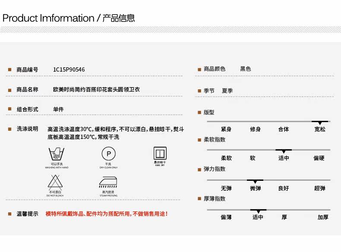Image resolution: width=341 pixels, height=252 pixels.
Task: Click the 温馨提示 label
Action: (x=27, y=214)
